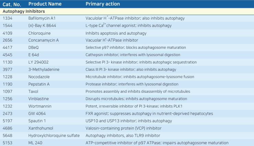The height and width of the screenshot is (146, 254).
Task: Select Concanamycin A product name
Action: (x=43, y=40)
